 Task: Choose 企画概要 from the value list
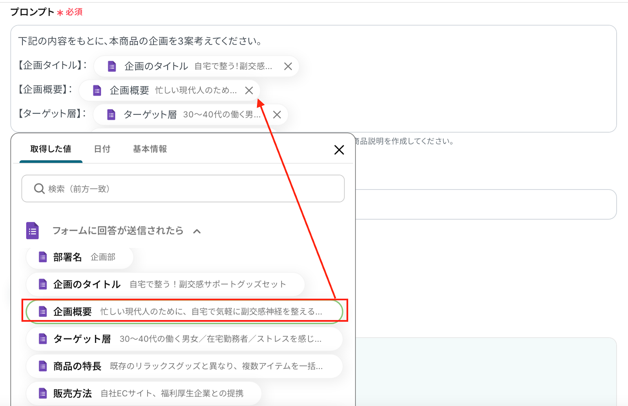tap(184, 311)
